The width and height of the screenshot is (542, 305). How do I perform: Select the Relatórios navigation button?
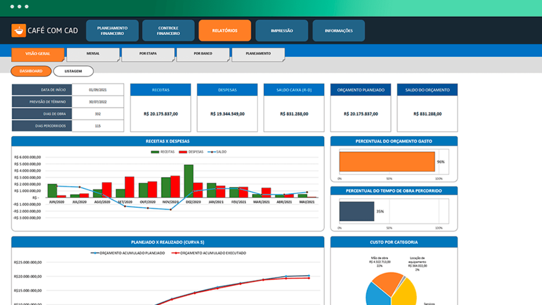click(x=225, y=30)
